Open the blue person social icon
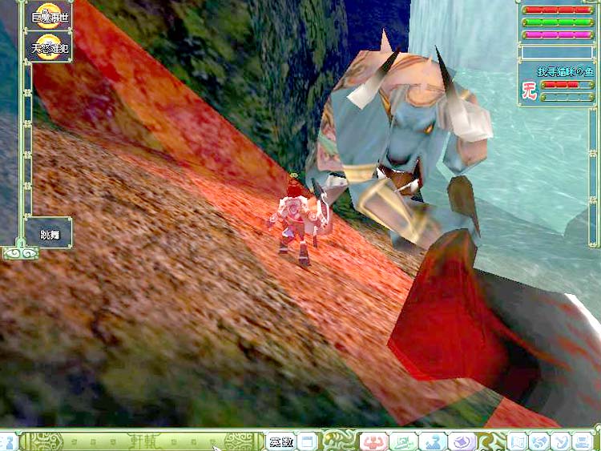This screenshot has width=601, height=451. (433, 441)
